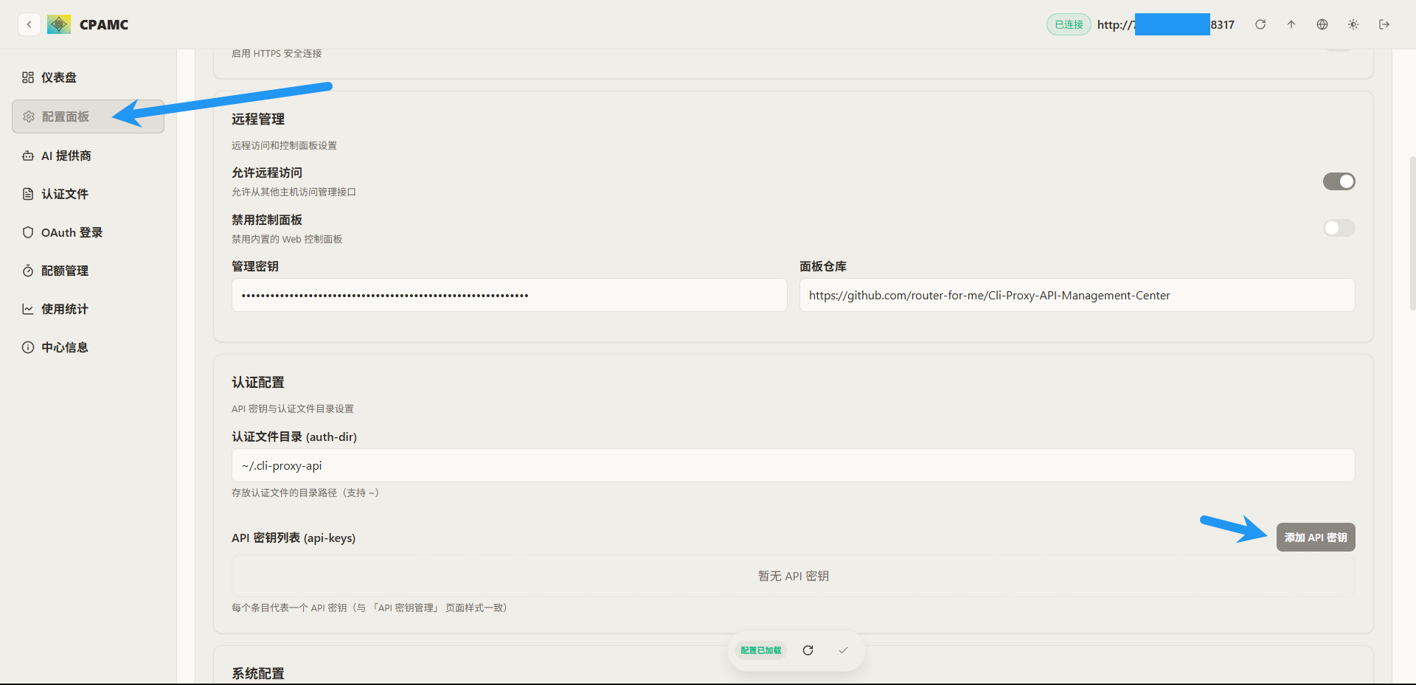Click the CPAMC logo icon
This screenshot has width=1416, height=685.
pyautogui.click(x=59, y=24)
